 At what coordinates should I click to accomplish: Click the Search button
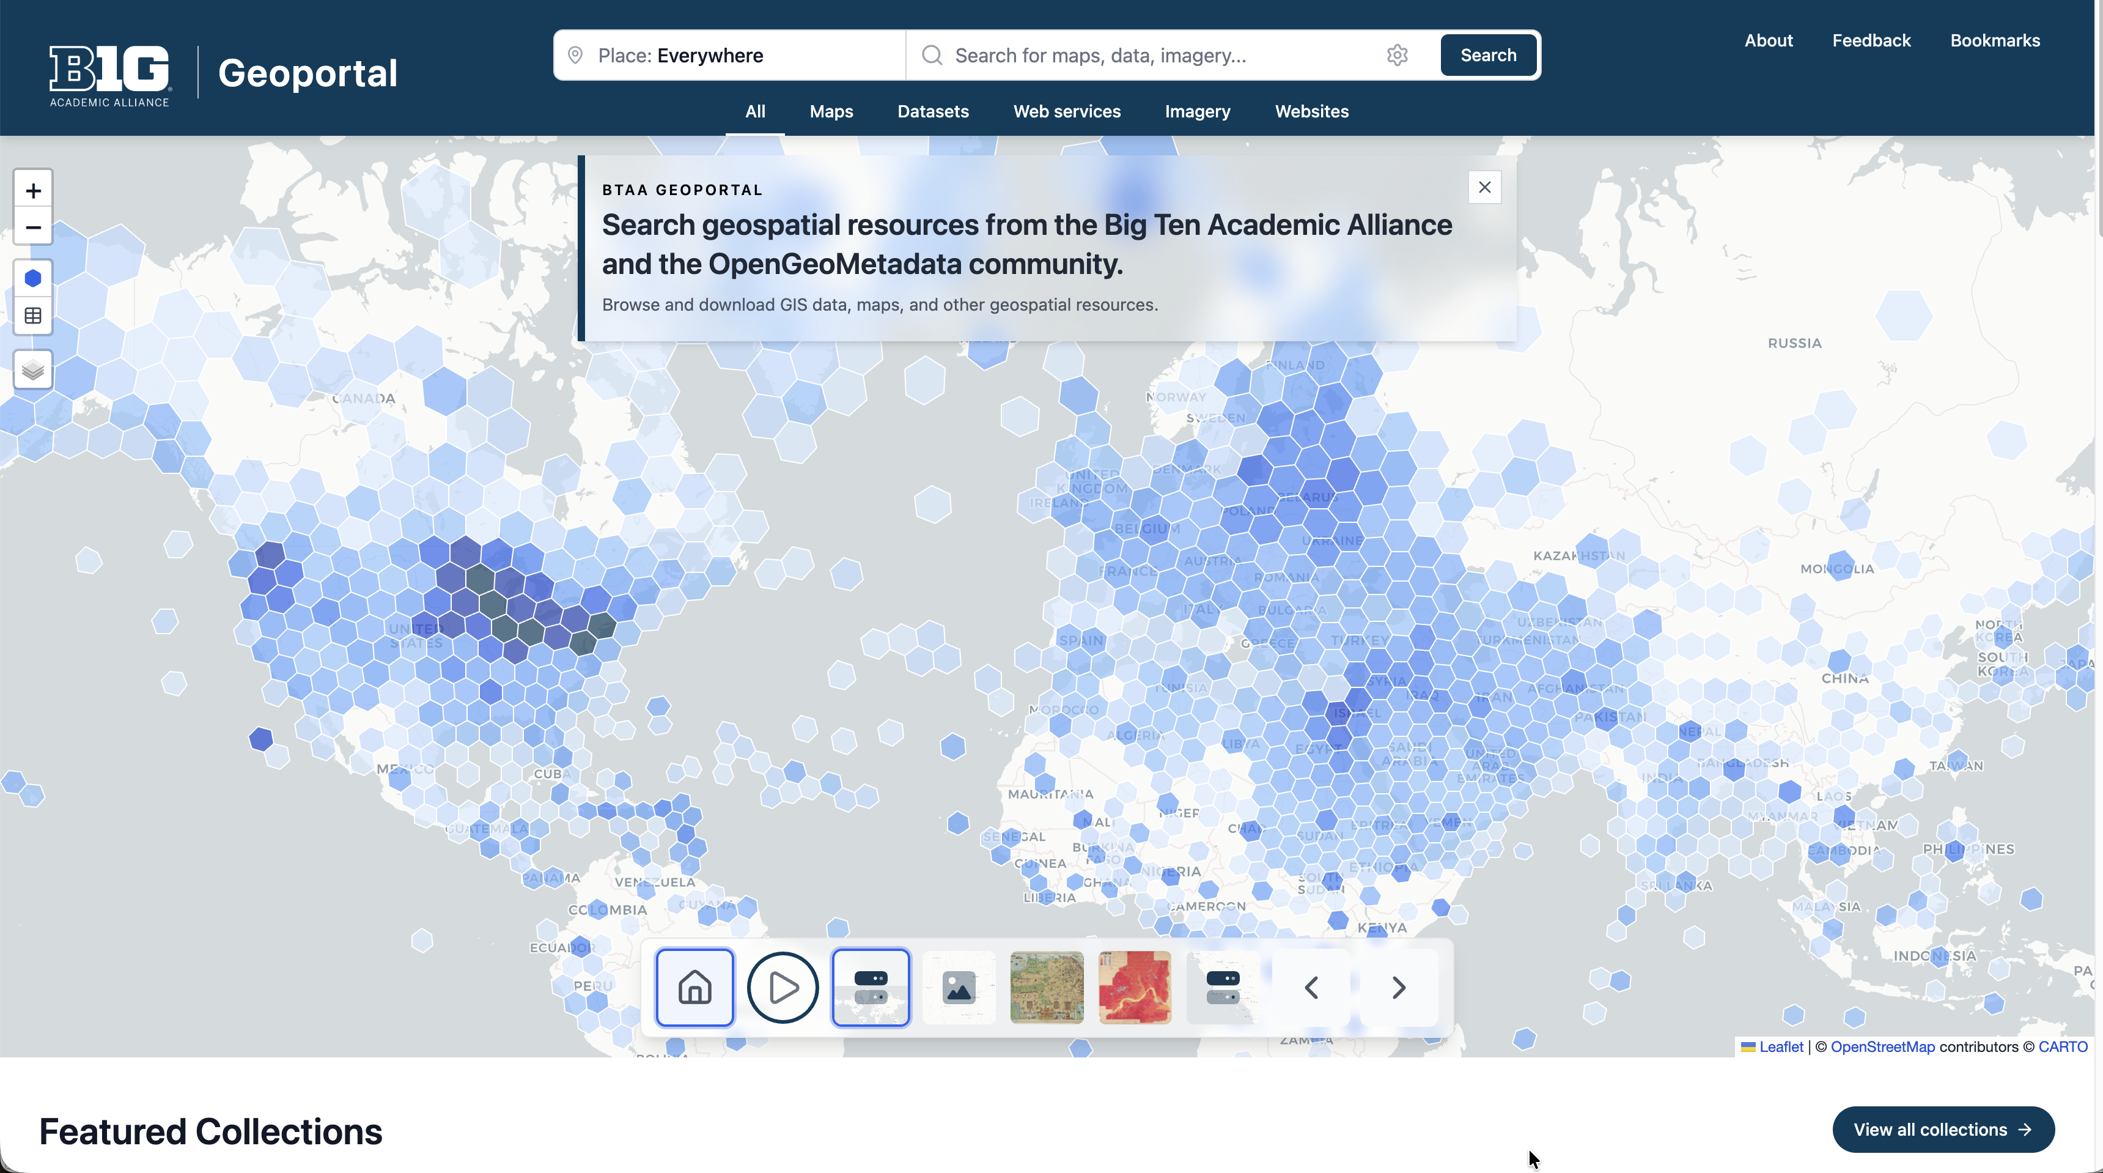[x=1487, y=56]
